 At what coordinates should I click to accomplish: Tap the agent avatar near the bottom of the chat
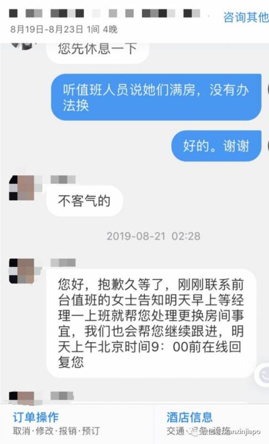pos(22,397)
